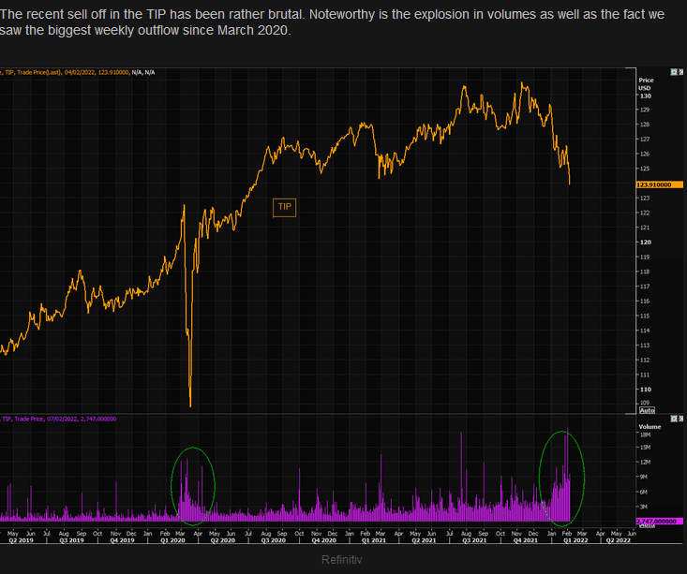Click the 130 price axis label
This screenshot has height=574, width=687.
(645, 96)
